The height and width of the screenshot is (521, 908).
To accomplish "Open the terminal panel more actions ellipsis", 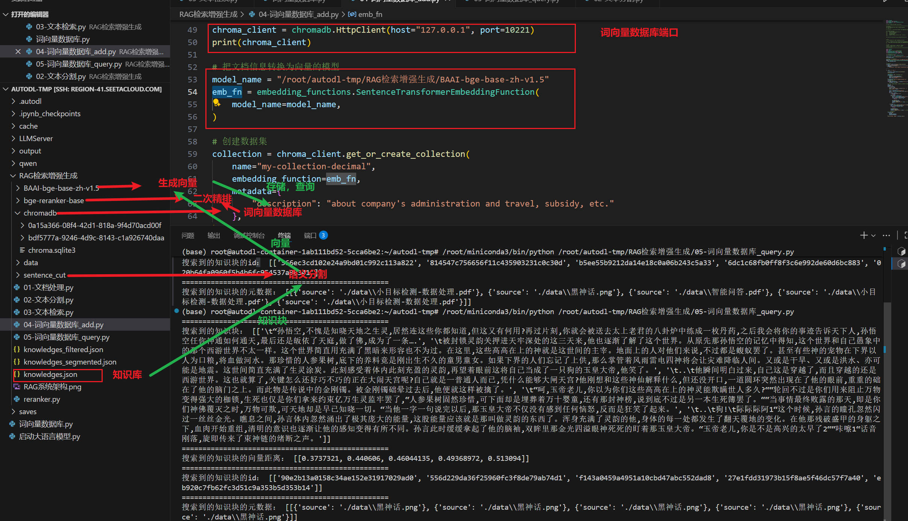I will (886, 235).
